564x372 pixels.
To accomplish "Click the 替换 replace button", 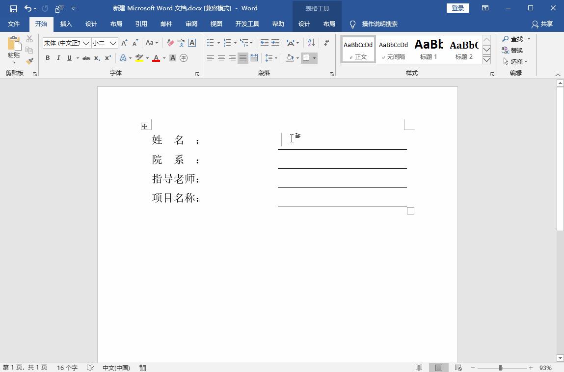I will tap(512, 50).
